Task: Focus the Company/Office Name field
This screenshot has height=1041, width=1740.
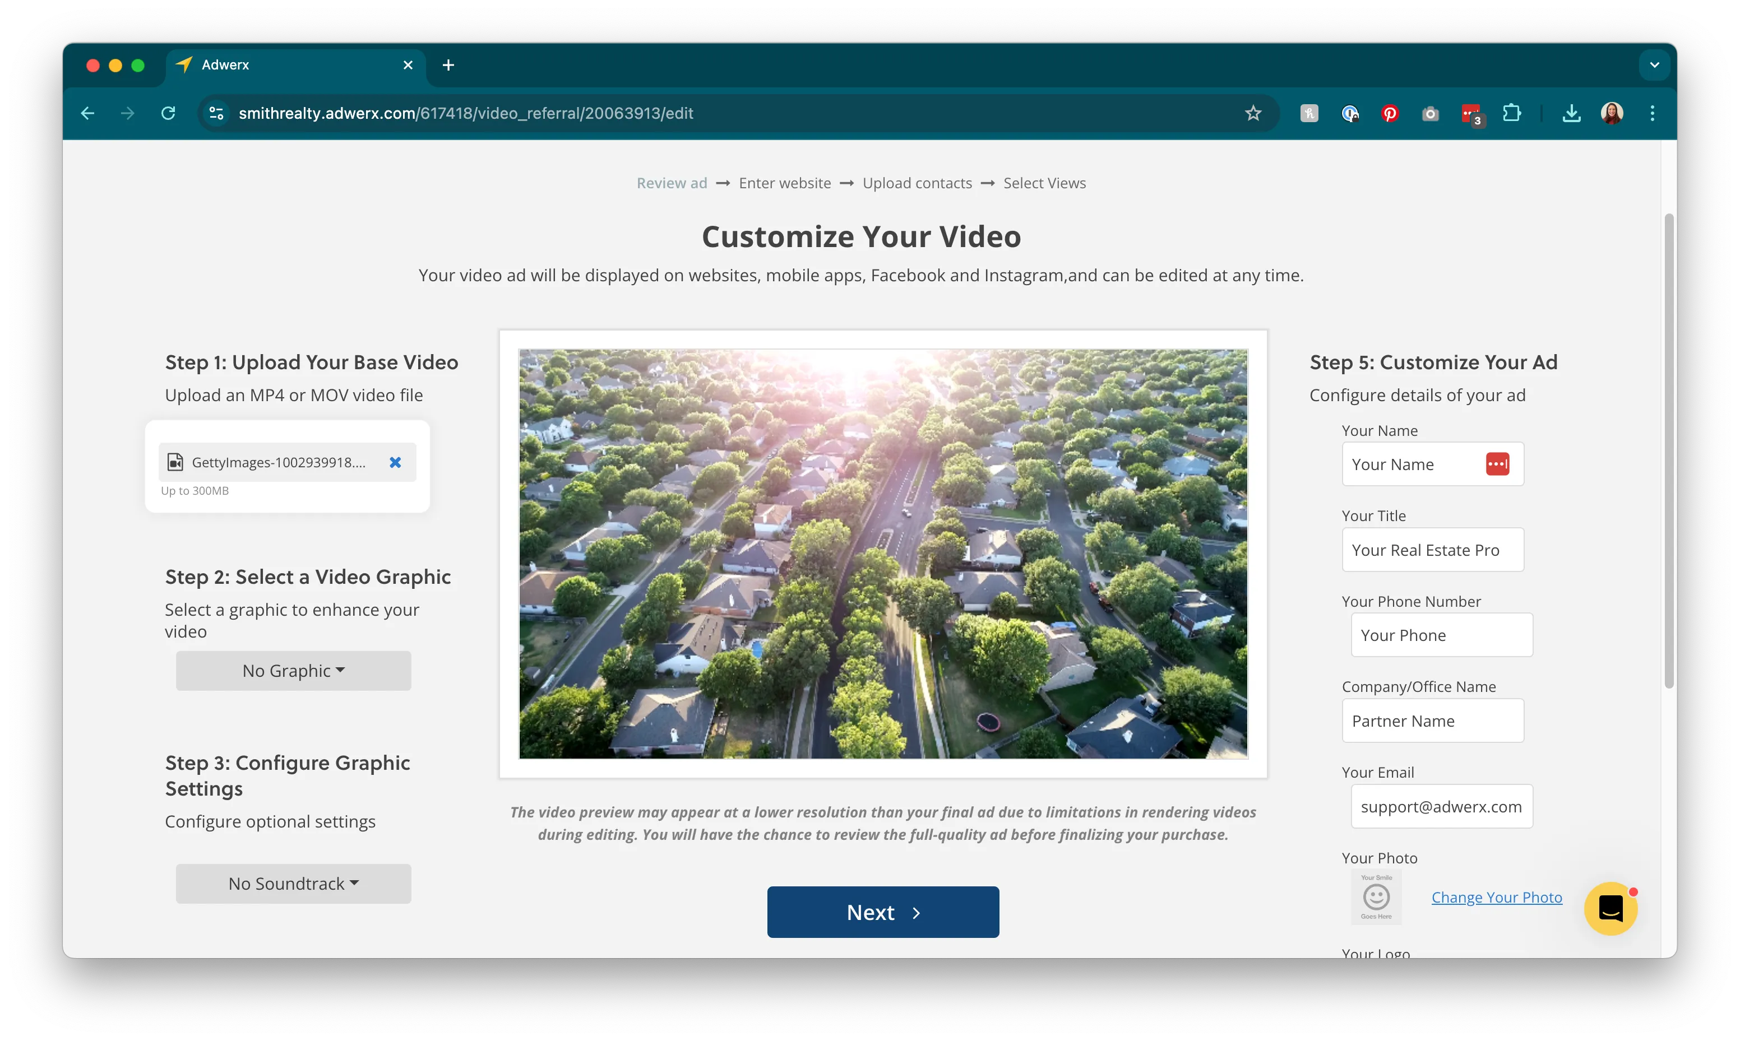Action: click(1433, 721)
